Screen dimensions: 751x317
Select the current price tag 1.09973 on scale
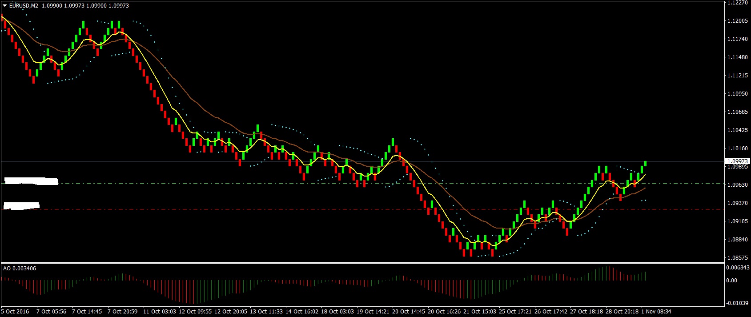tap(738, 161)
